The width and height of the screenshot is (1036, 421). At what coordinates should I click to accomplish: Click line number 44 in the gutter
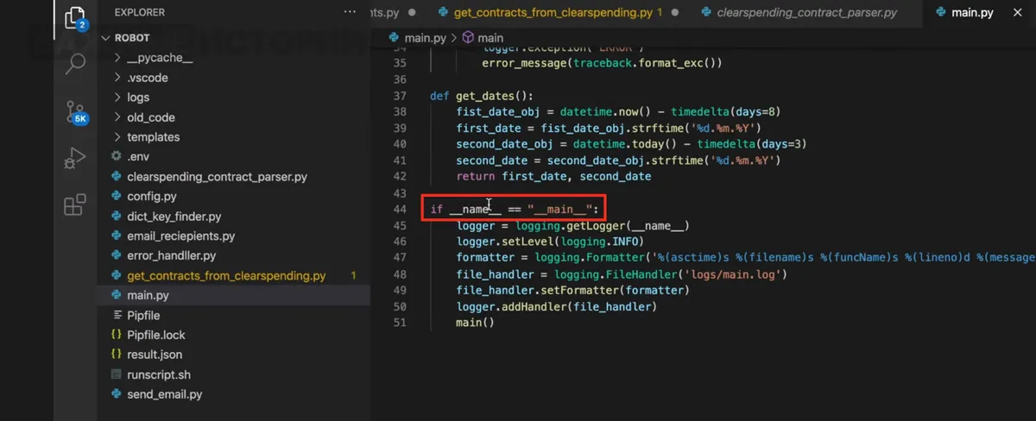coord(399,210)
